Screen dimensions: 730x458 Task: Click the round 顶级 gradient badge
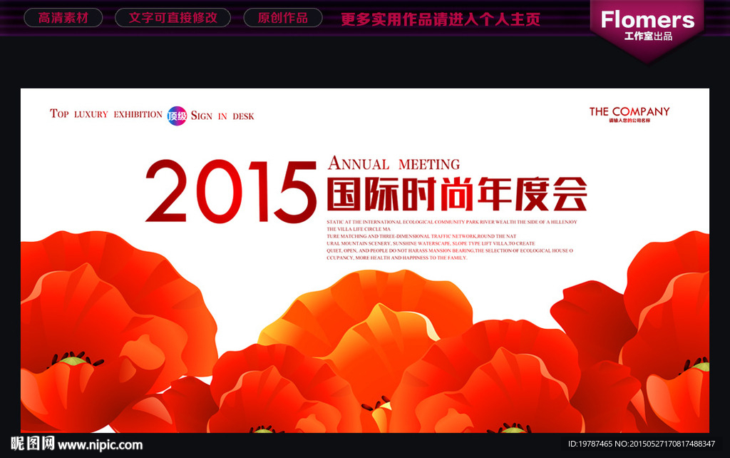[x=177, y=116]
